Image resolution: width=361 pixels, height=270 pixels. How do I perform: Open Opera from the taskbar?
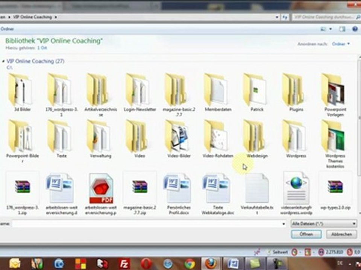coord(146,264)
